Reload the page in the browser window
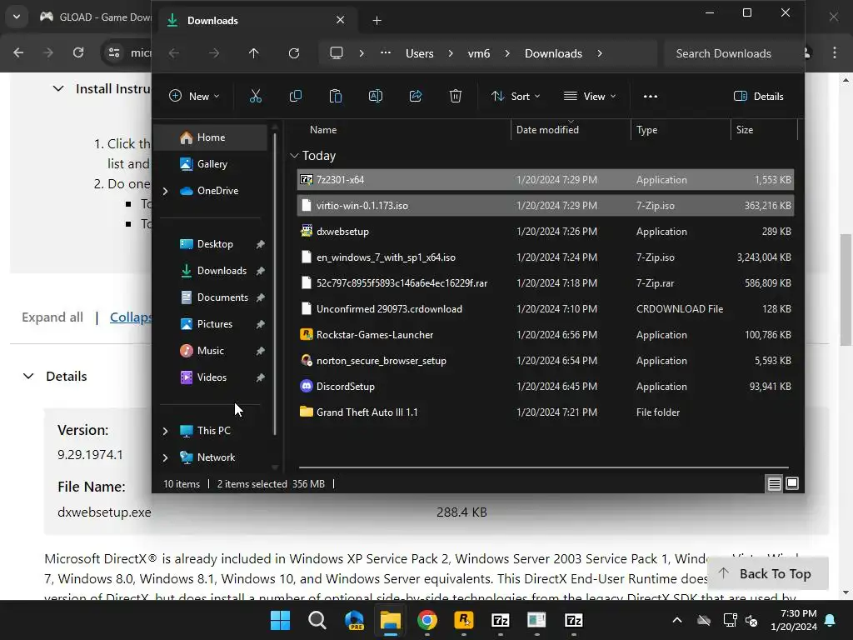Viewport: 853px width, 640px height. pos(78,52)
